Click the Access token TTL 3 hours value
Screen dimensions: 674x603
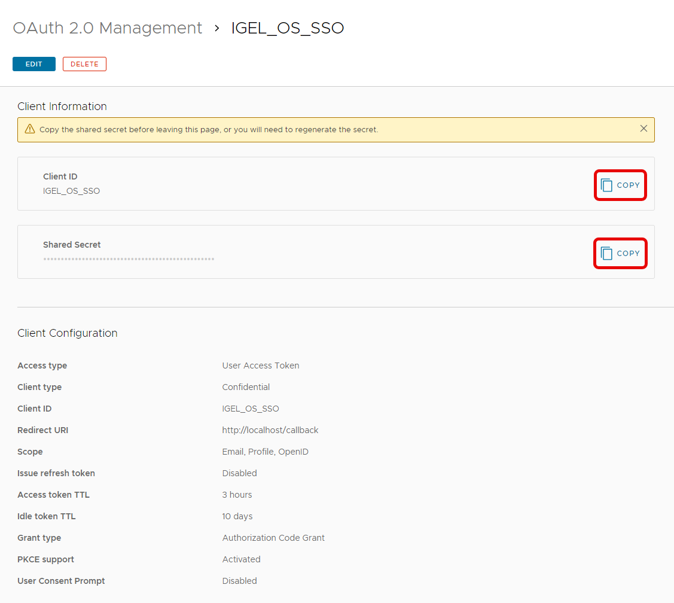click(x=237, y=495)
